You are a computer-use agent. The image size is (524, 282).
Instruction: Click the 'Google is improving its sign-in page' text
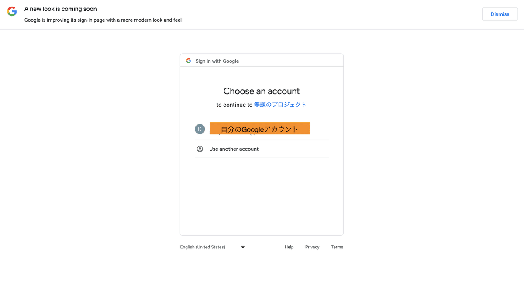pos(103,20)
